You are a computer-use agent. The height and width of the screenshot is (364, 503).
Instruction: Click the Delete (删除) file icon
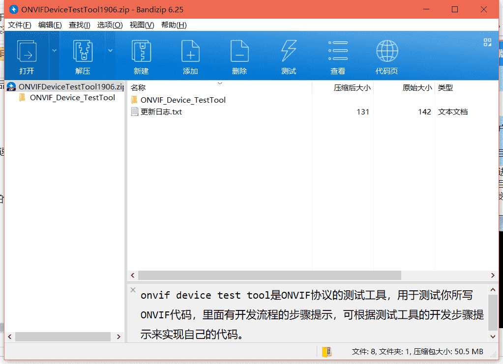[239, 51]
